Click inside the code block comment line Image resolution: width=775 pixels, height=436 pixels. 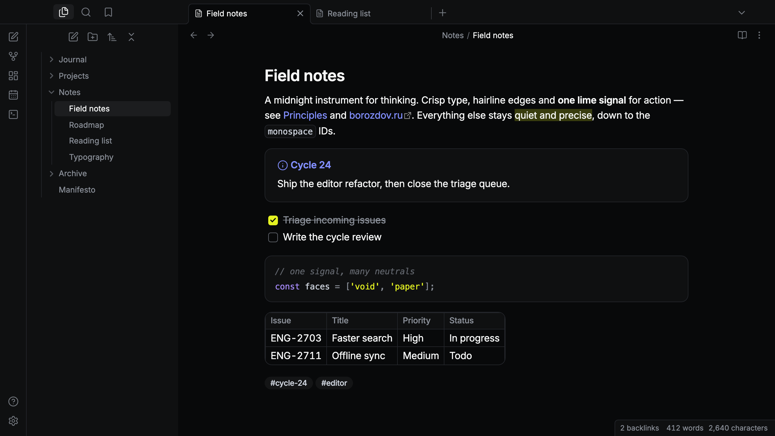(345, 271)
